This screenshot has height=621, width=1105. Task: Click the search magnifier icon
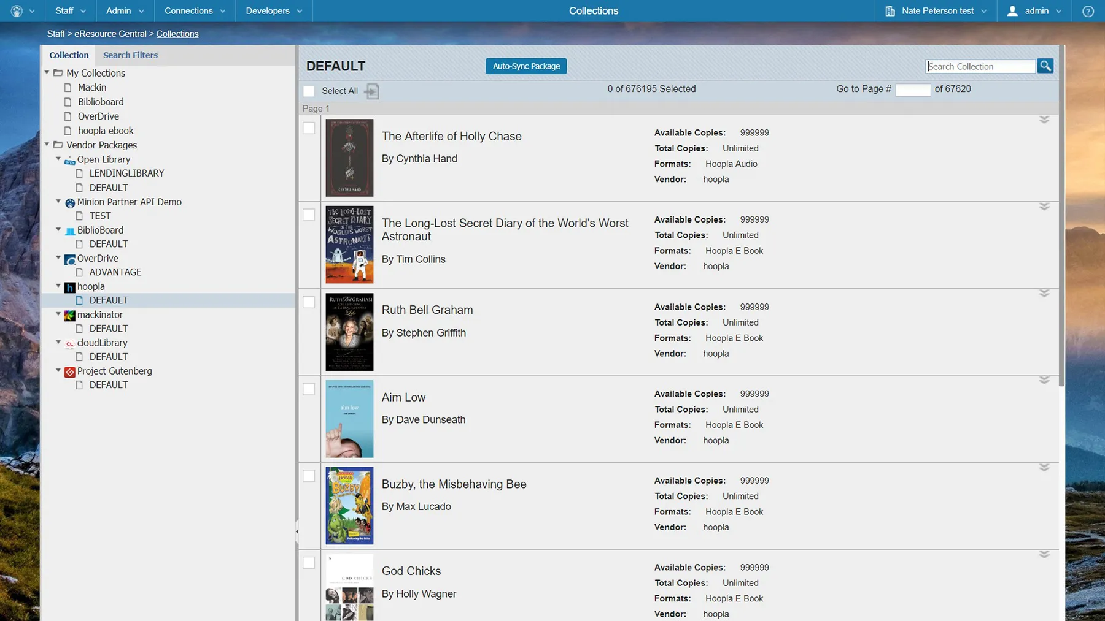(x=1045, y=66)
